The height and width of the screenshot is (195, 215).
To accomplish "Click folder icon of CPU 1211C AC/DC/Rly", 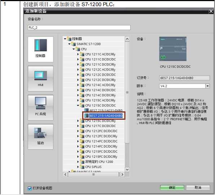I will point(82,54).
